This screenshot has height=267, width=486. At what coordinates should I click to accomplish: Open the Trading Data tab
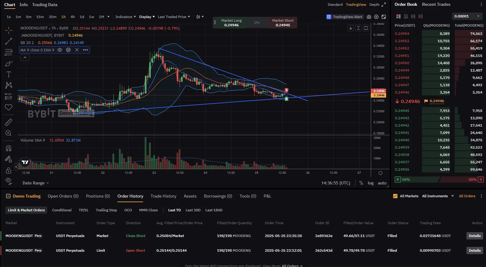pyautogui.click(x=45, y=5)
